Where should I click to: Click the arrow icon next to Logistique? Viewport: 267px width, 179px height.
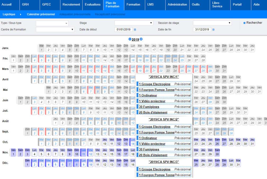(21, 14)
